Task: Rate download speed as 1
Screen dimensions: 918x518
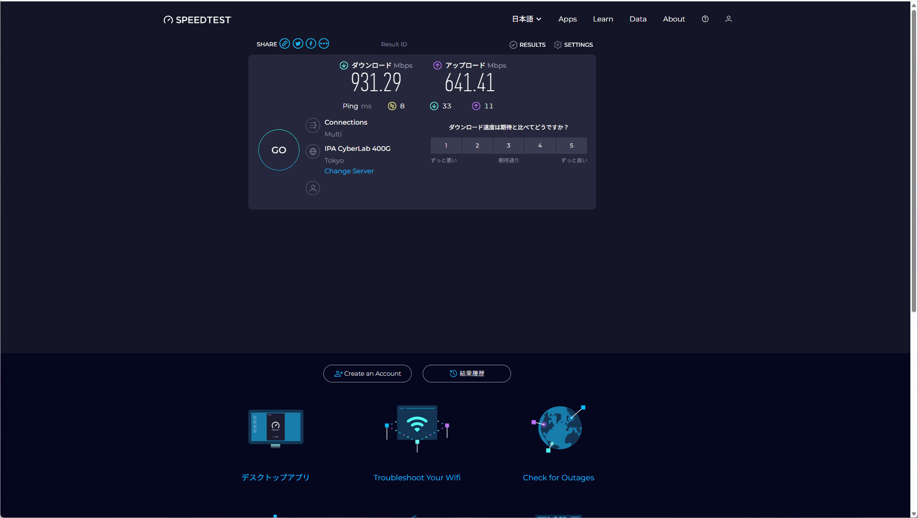Action: [x=446, y=146]
